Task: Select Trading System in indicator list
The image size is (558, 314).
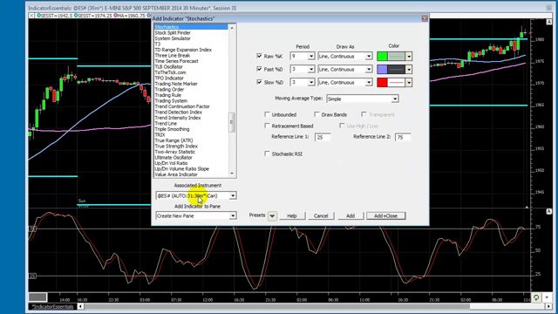Action: 171,101
